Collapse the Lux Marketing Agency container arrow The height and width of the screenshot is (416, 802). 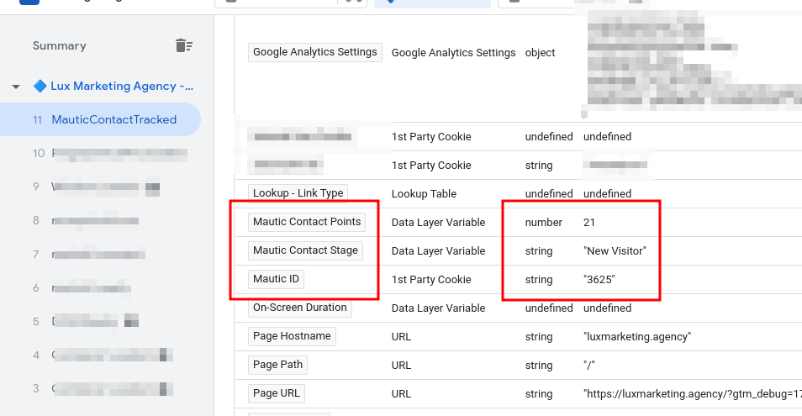16,87
